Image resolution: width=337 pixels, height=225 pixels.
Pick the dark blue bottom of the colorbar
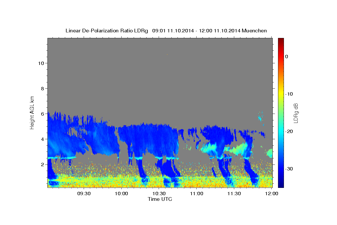coord(281,185)
